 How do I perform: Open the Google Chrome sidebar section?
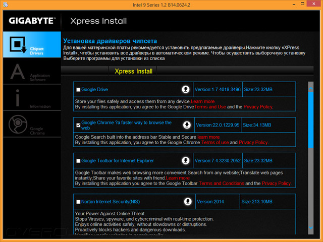[32, 125]
